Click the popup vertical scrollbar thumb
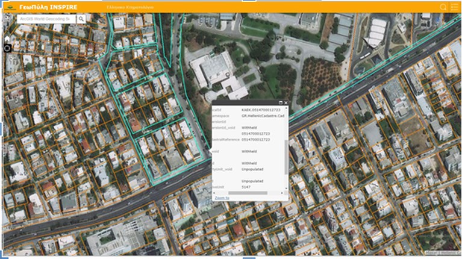The image size is (462, 259). pyautogui.click(x=286, y=157)
